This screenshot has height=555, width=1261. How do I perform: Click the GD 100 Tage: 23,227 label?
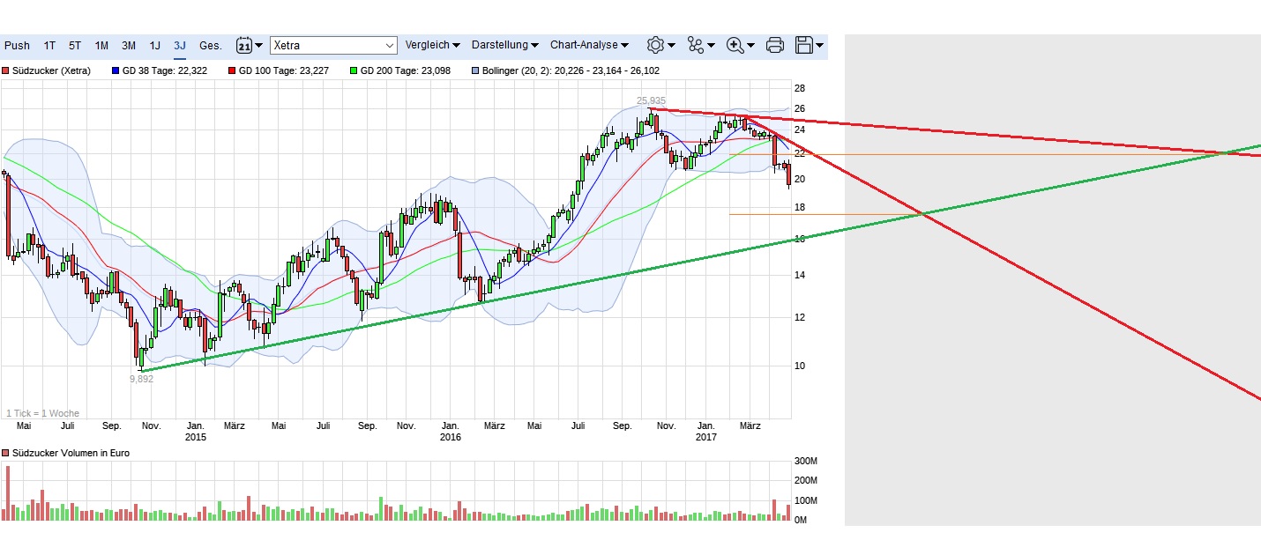(x=283, y=70)
